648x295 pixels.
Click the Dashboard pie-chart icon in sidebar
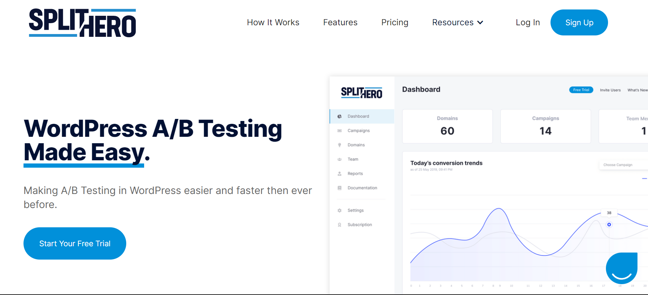tap(339, 116)
